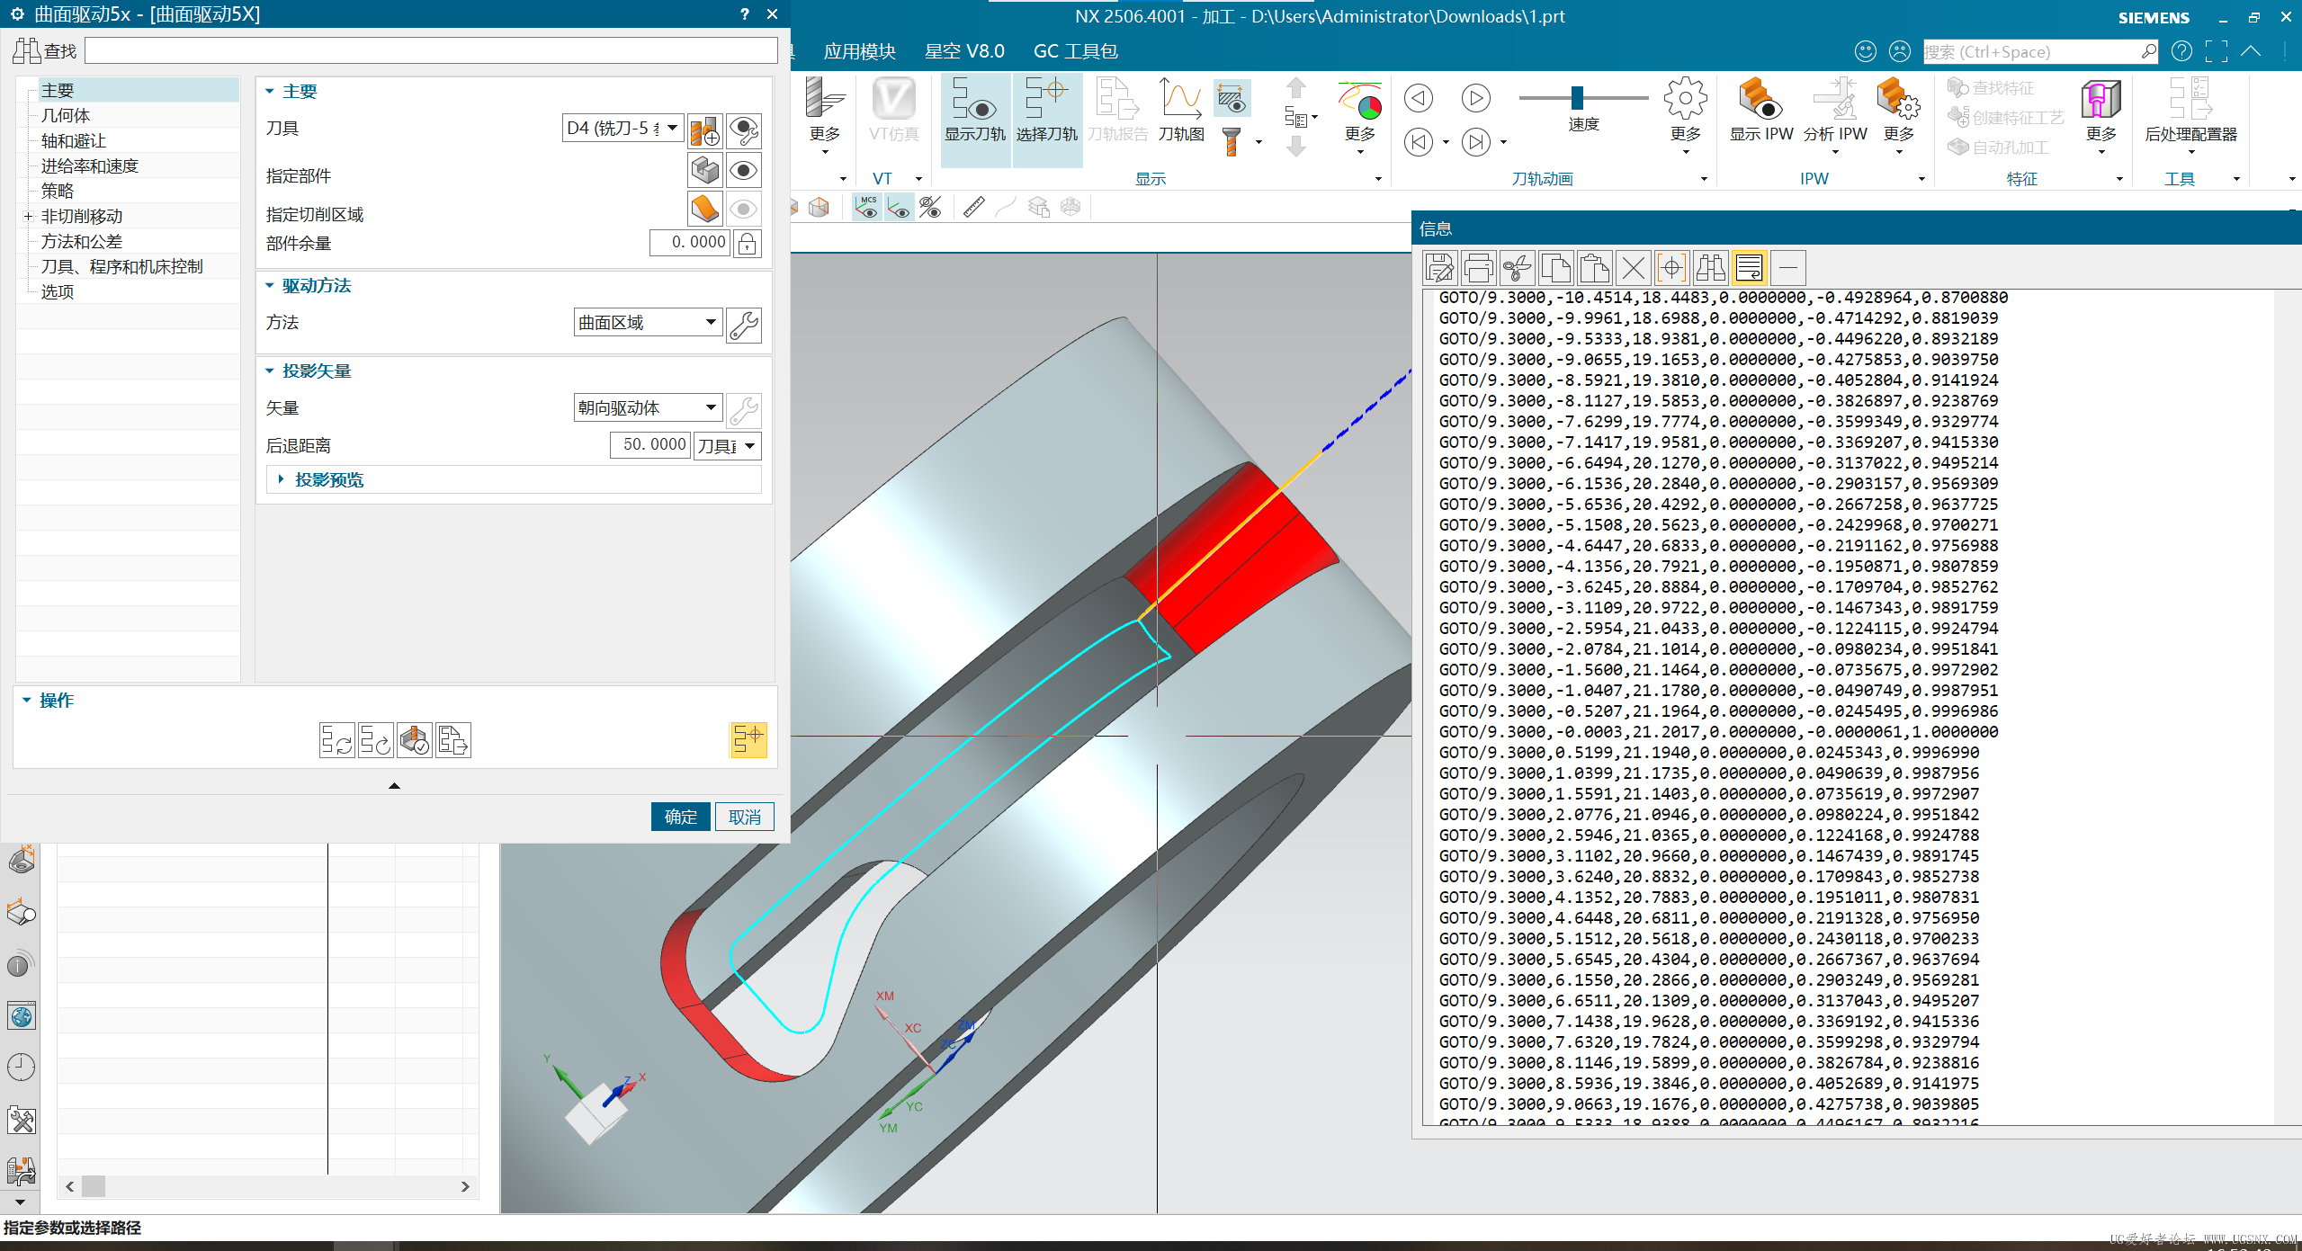Select 进给率和速度 in the tree

(x=90, y=166)
